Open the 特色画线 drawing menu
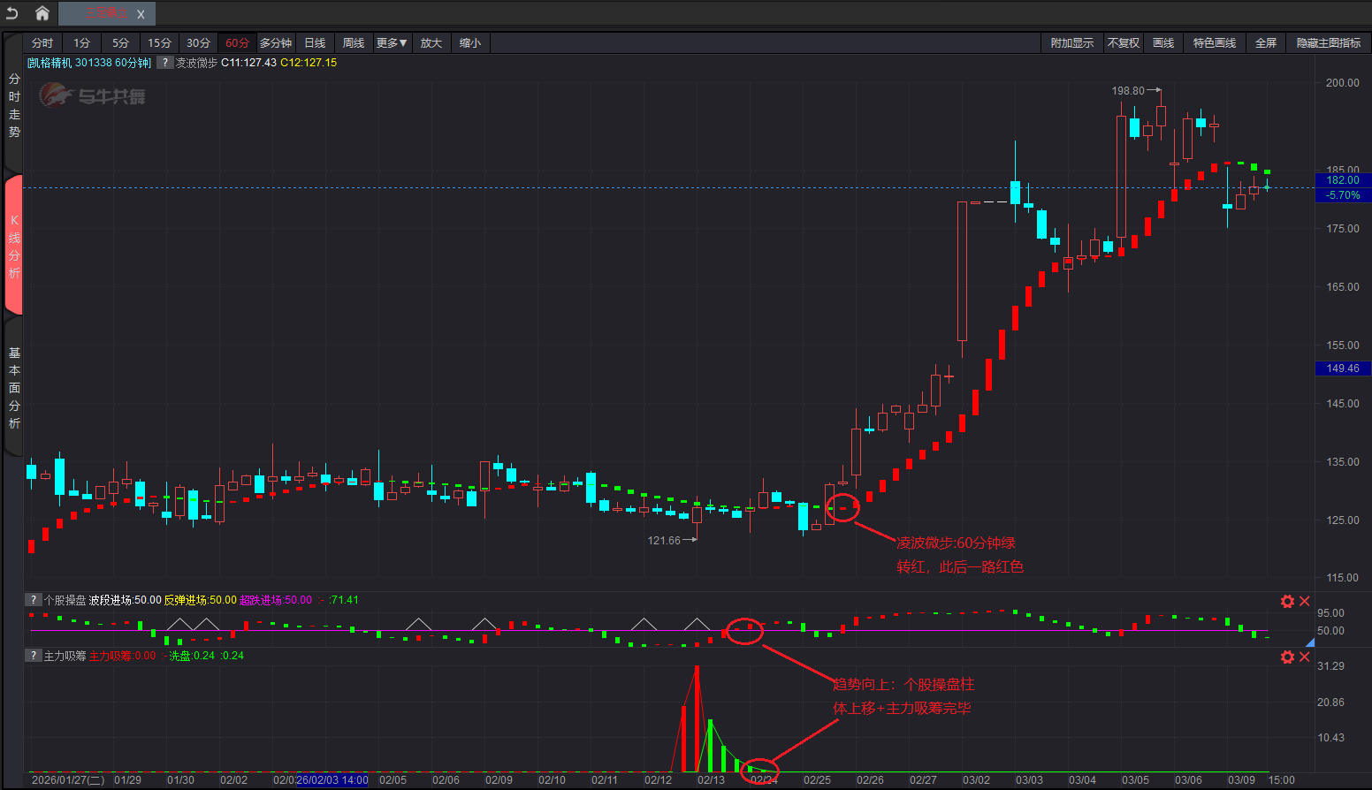This screenshot has width=1372, height=790. click(1214, 43)
